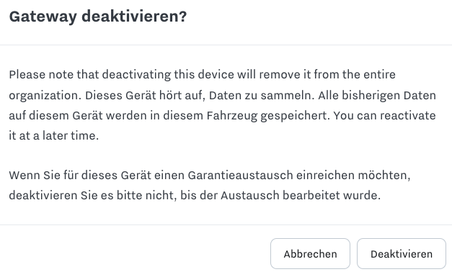Viewport: 452px width, 277px height.
Task: Click the Deaktivieren button
Action: [x=402, y=254]
